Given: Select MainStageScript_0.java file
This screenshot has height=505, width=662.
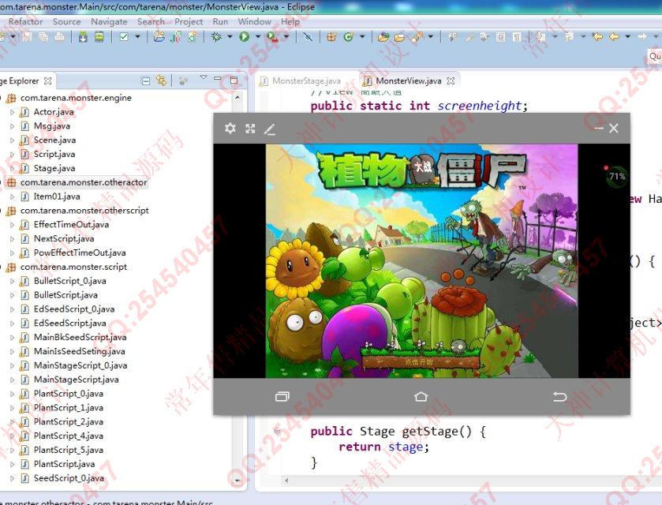Looking at the screenshot, I should (80, 365).
